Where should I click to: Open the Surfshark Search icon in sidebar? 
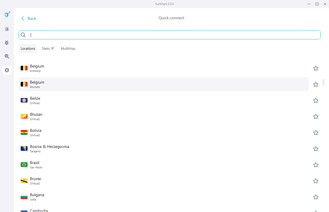[x=7, y=56]
